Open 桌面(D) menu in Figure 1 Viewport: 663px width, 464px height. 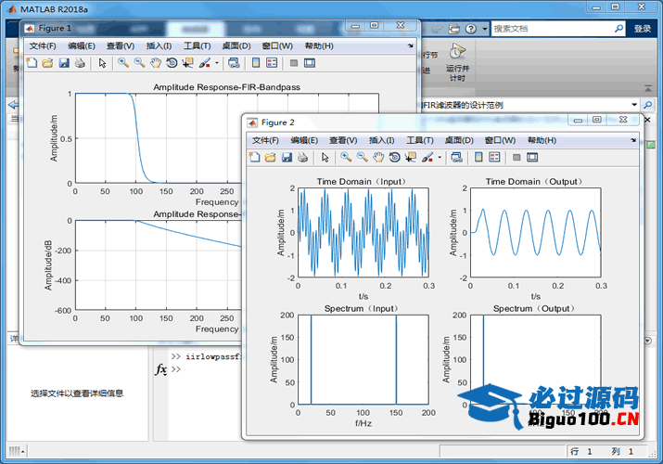pos(236,45)
